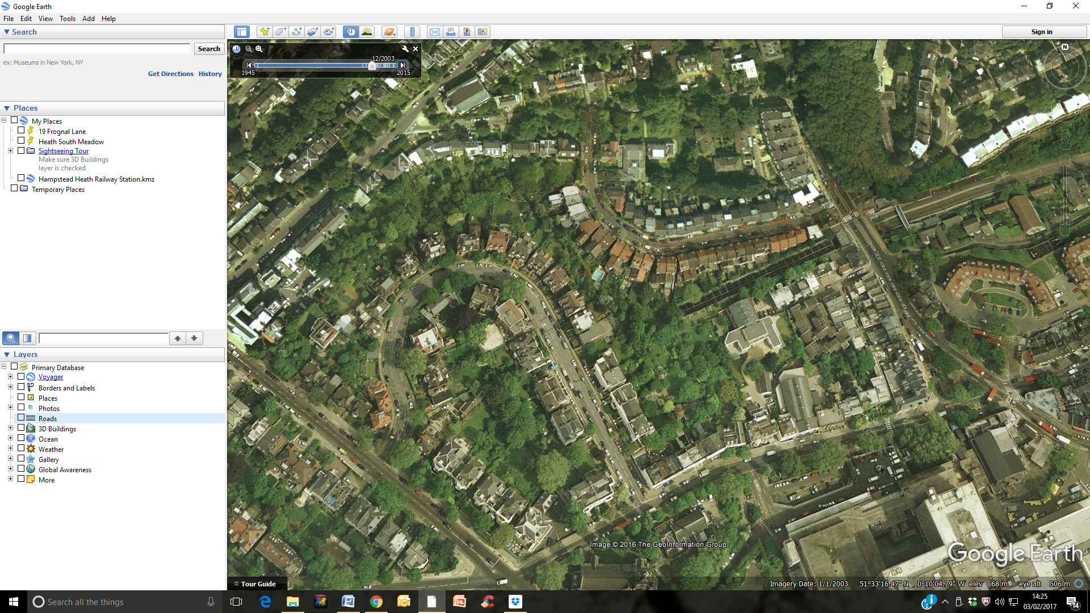Click the Search places panel icon
Screen dimensions: 1090x613
point(11,338)
